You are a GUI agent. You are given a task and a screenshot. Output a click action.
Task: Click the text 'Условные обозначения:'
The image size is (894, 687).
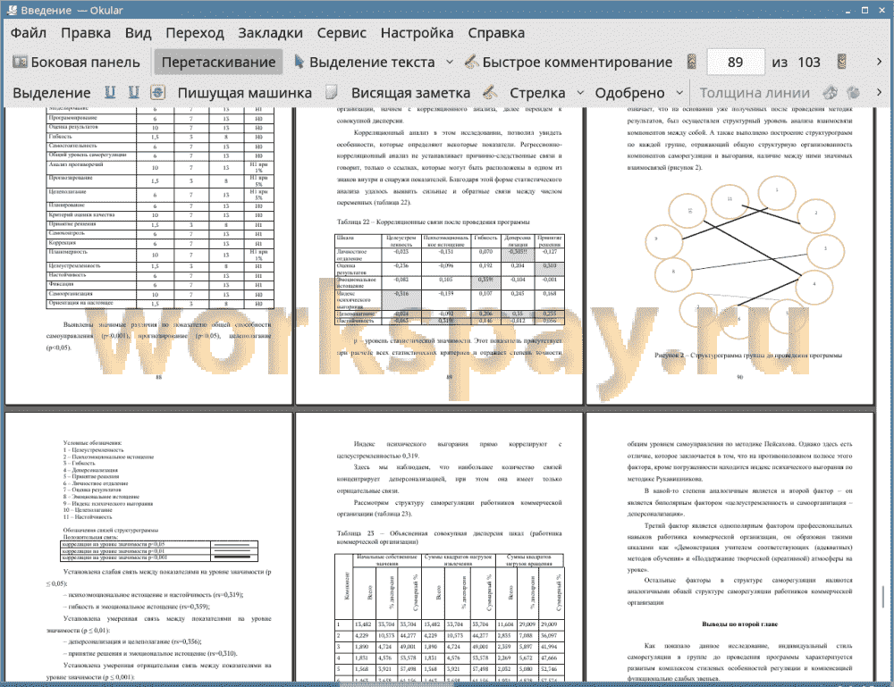tap(92, 442)
